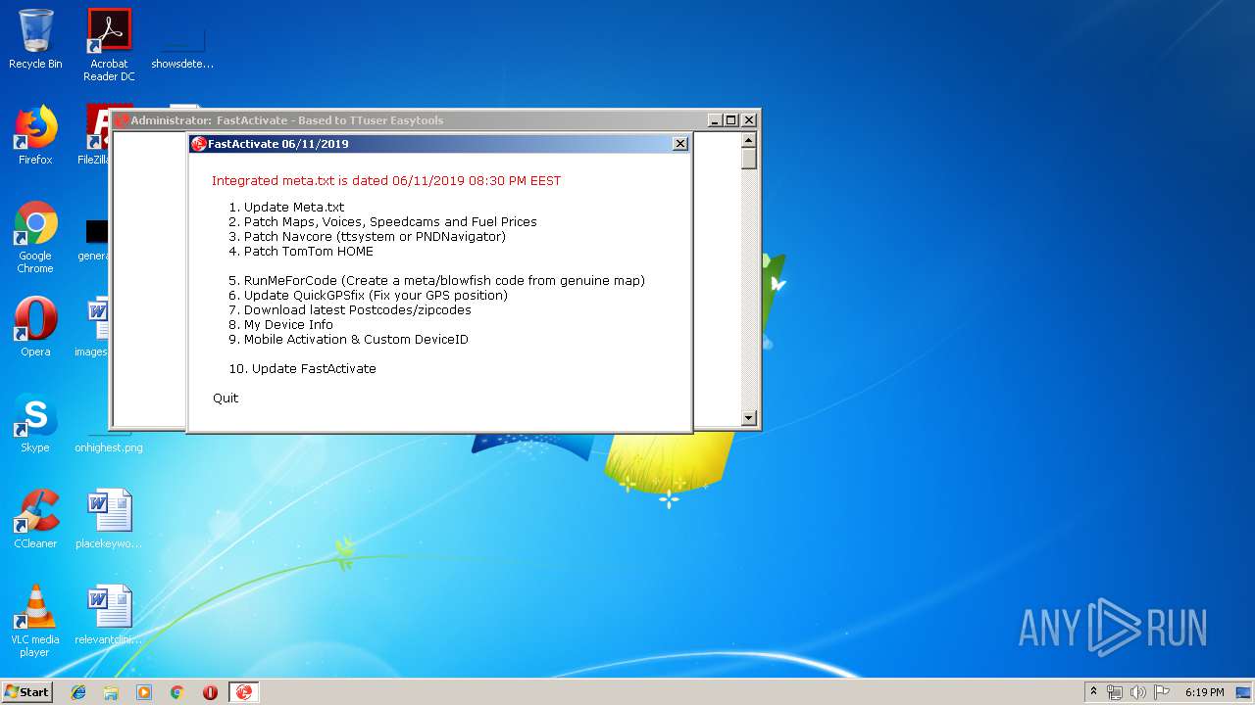Select Mobile Activation & Custom DeviceID
Viewport: 1255px width, 705px height.
(x=348, y=340)
